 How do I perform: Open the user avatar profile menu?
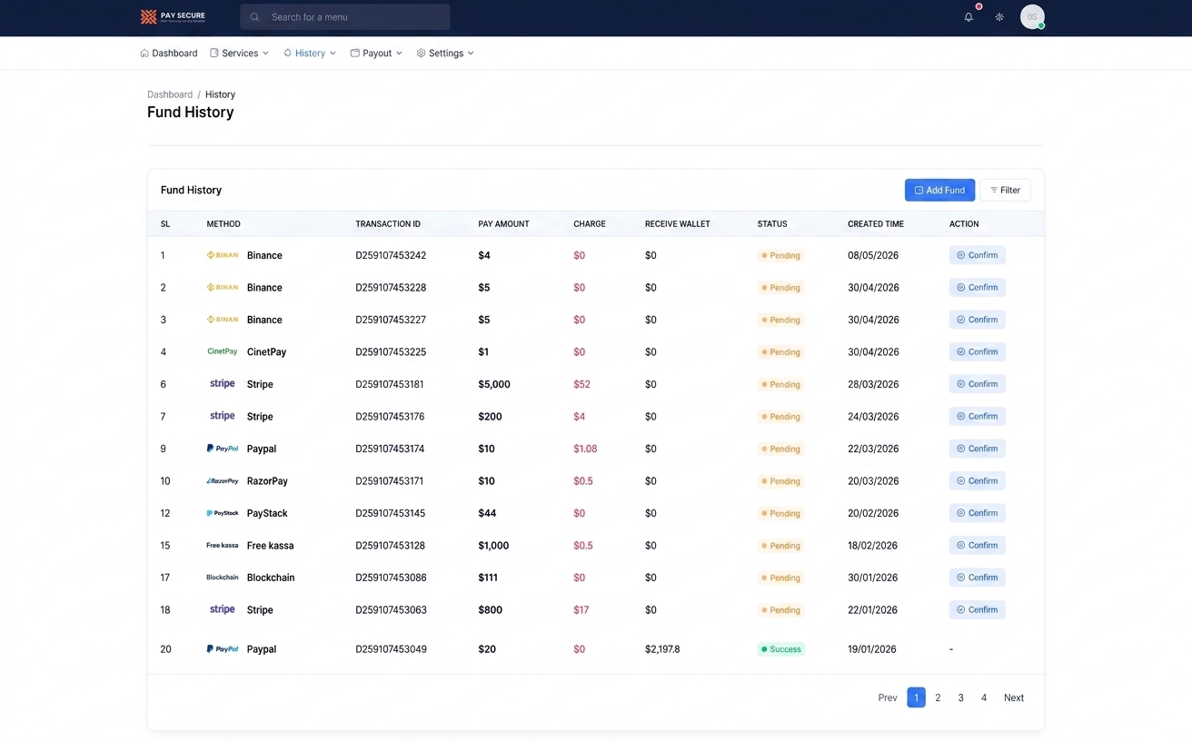1032,17
